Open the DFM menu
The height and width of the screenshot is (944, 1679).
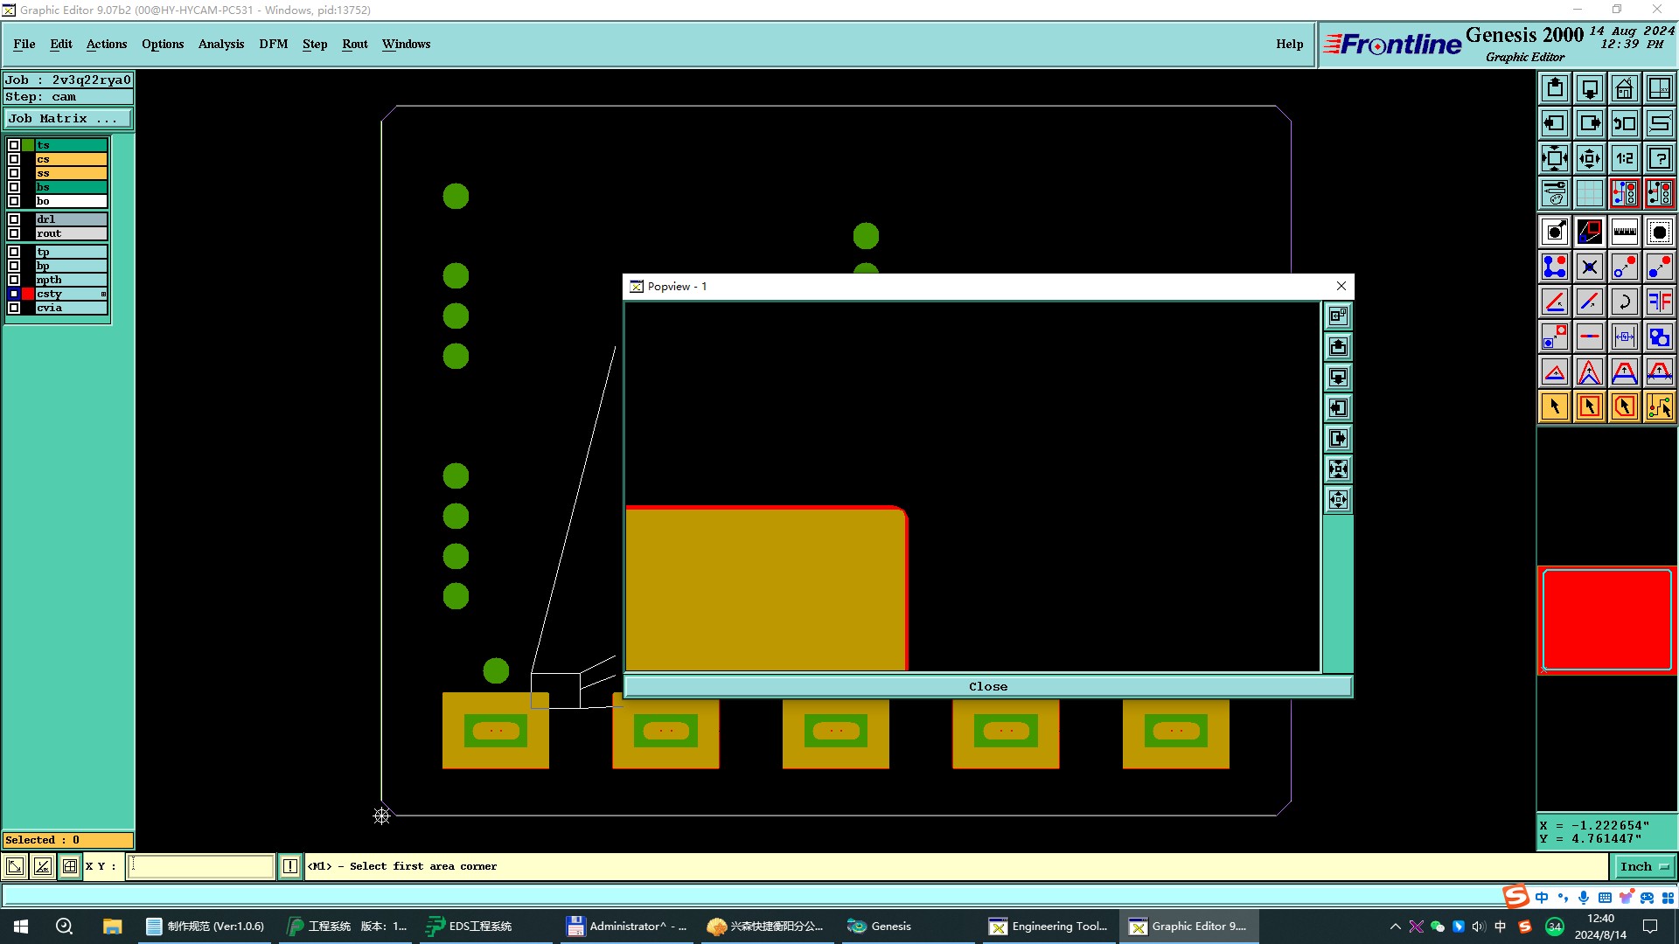273,44
